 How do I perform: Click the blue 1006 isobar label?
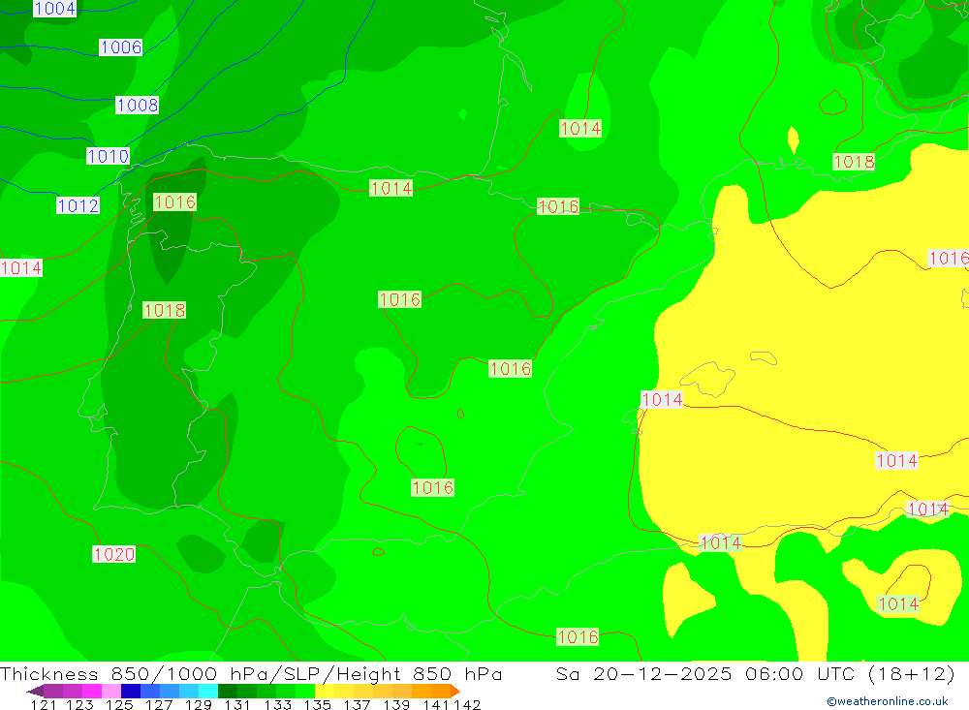click(x=120, y=46)
